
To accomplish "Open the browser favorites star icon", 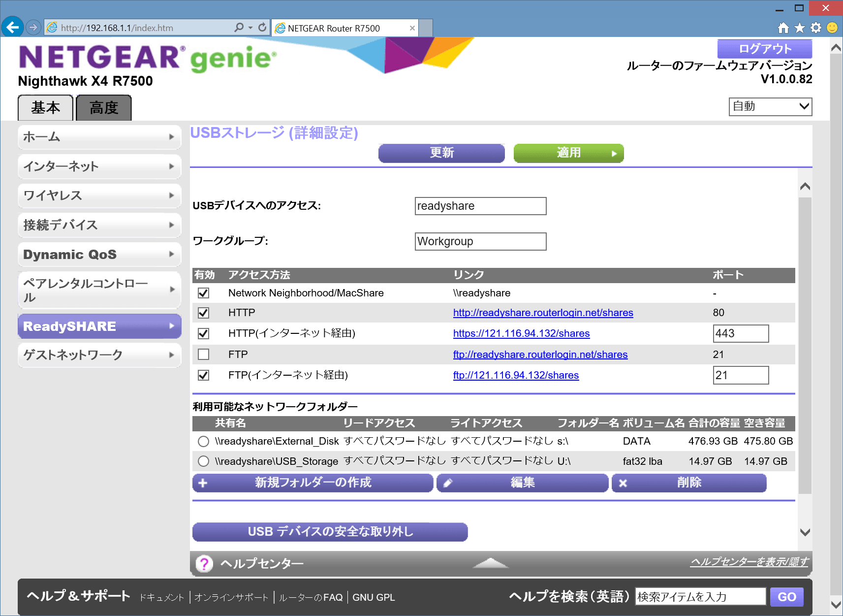I will (800, 28).
